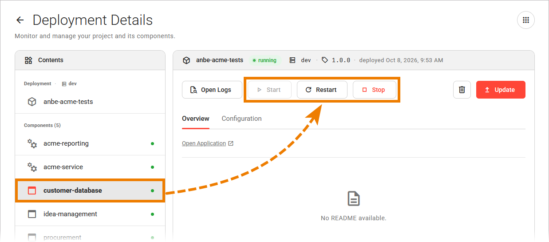The image size is (549, 242).
Task: Click the package icon in deployment header
Action: [x=187, y=60]
